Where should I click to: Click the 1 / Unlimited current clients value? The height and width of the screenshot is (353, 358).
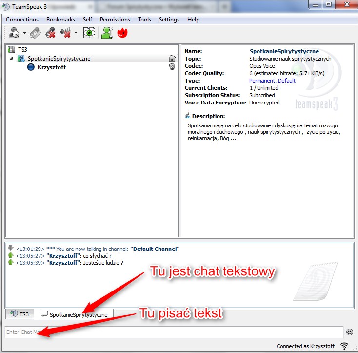tap(264, 88)
